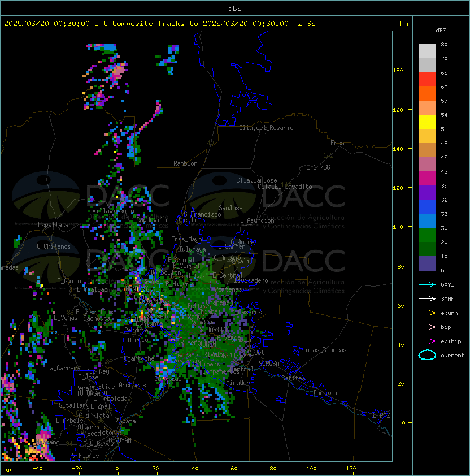Click the white 30HM arrow in the legend

coord(427,298)
